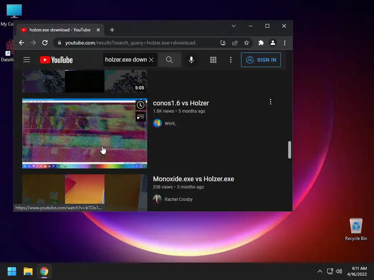Search with your voice microphone

pyautogui.click(x=191, y=60)
